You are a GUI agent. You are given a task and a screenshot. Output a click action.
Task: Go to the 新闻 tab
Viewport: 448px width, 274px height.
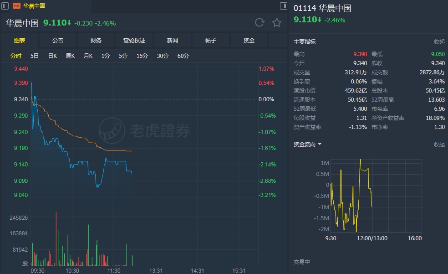(x=173, y=41)
